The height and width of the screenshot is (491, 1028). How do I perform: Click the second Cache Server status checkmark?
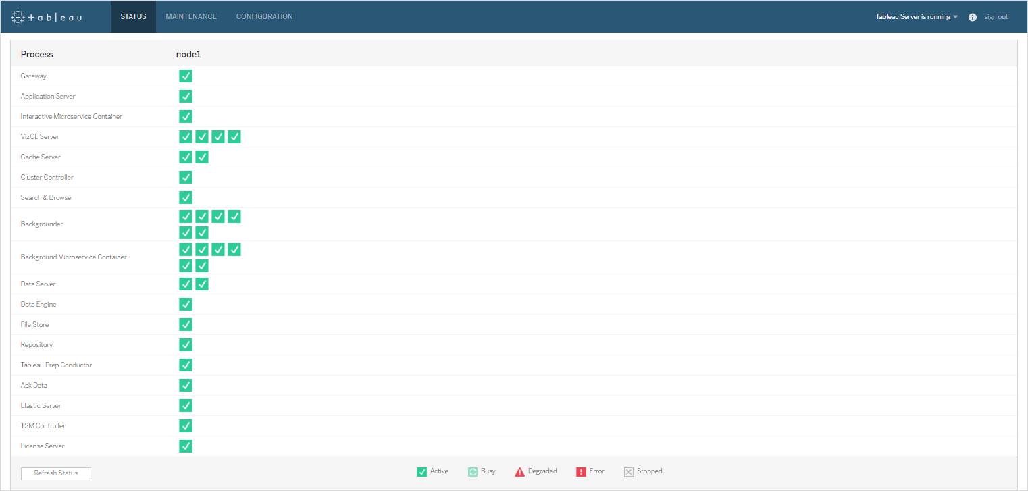click(x=202, y=157)
